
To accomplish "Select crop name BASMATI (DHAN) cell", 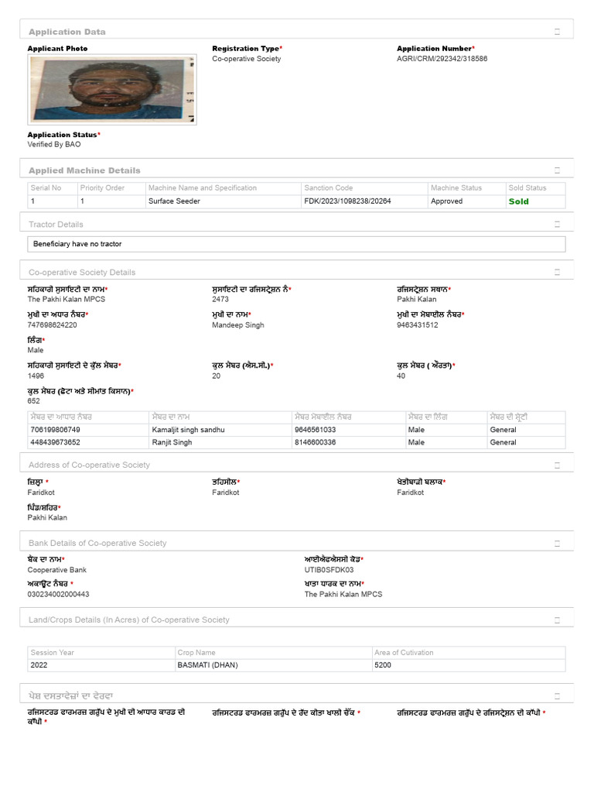I will click(273, 665).
